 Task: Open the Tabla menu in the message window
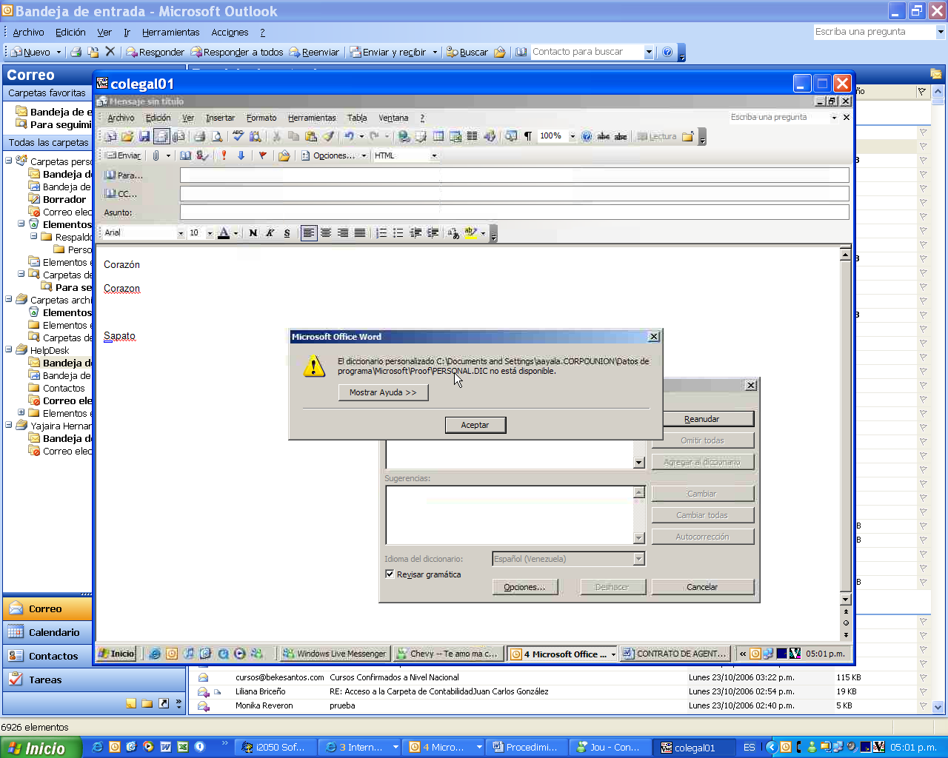(x=357, y=118)
